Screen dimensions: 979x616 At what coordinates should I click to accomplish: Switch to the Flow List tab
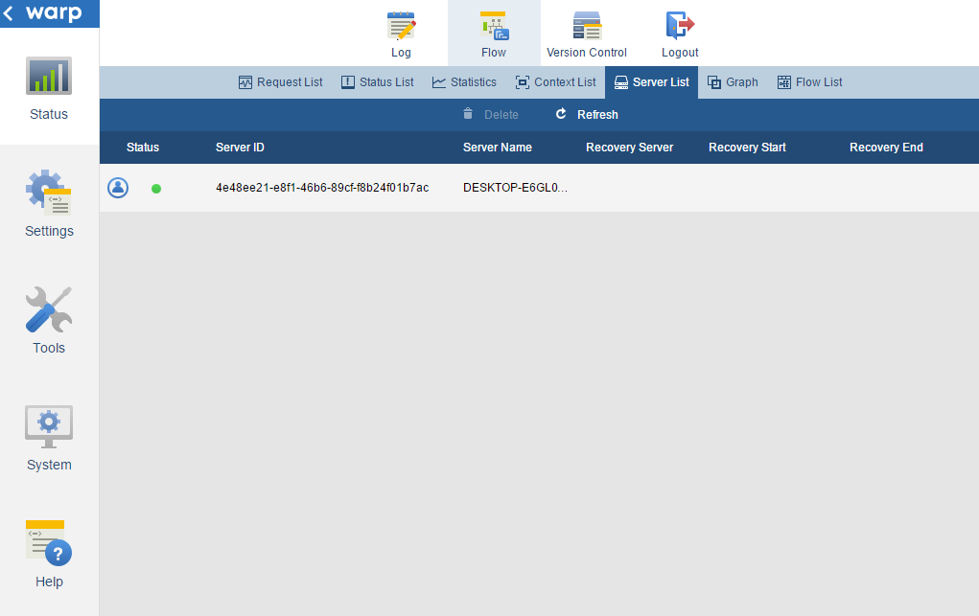[809, 82]
